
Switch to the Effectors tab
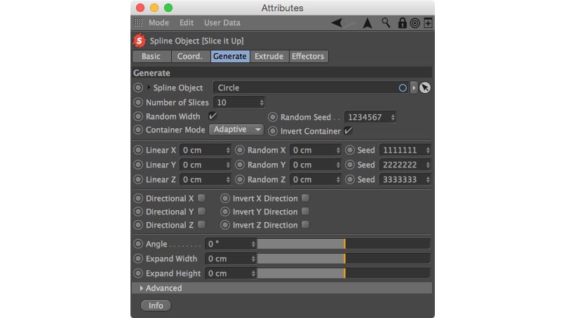(309, 56)
